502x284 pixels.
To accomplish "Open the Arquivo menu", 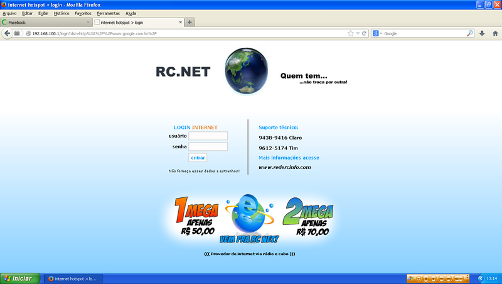I will (x=9, y=13).
